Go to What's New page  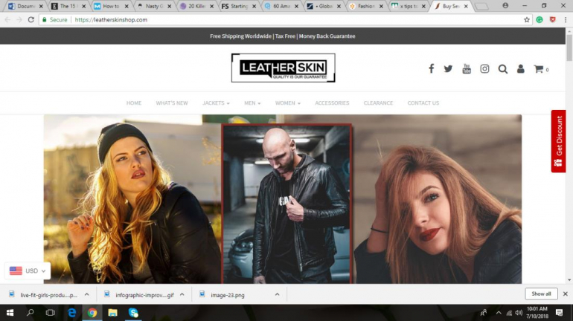(172, 103)
